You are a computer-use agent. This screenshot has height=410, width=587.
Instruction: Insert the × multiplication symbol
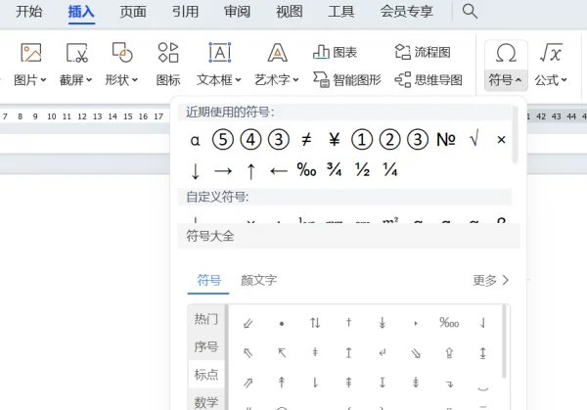(x=501, y=140)
